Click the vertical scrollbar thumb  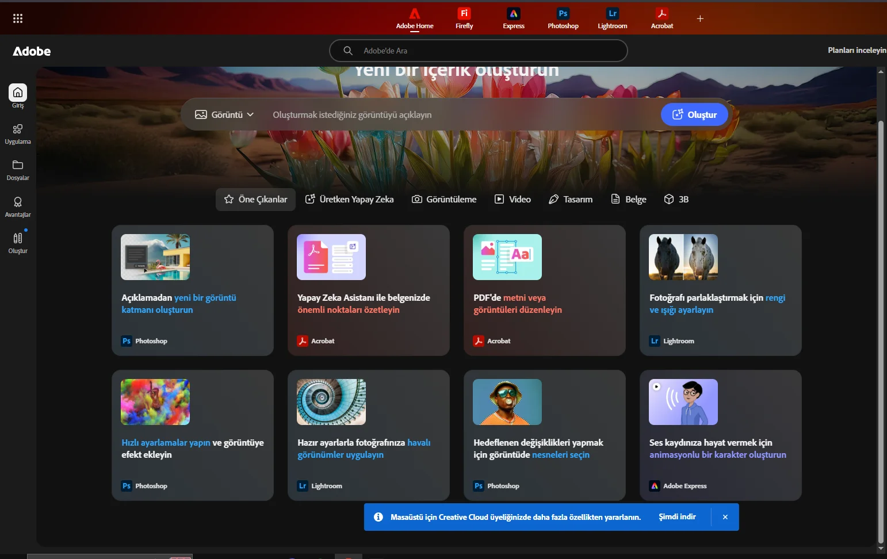(x=881, y=332)
